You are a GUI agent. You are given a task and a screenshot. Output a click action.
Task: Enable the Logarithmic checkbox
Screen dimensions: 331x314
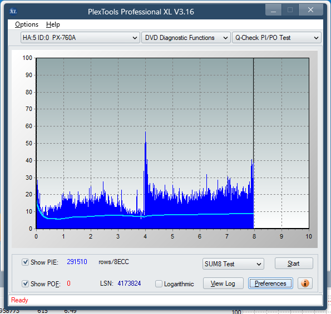[x=159, y=283]
